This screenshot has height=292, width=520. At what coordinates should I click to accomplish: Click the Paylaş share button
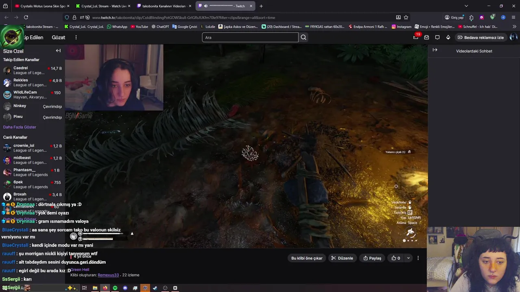tap(372, 258)
